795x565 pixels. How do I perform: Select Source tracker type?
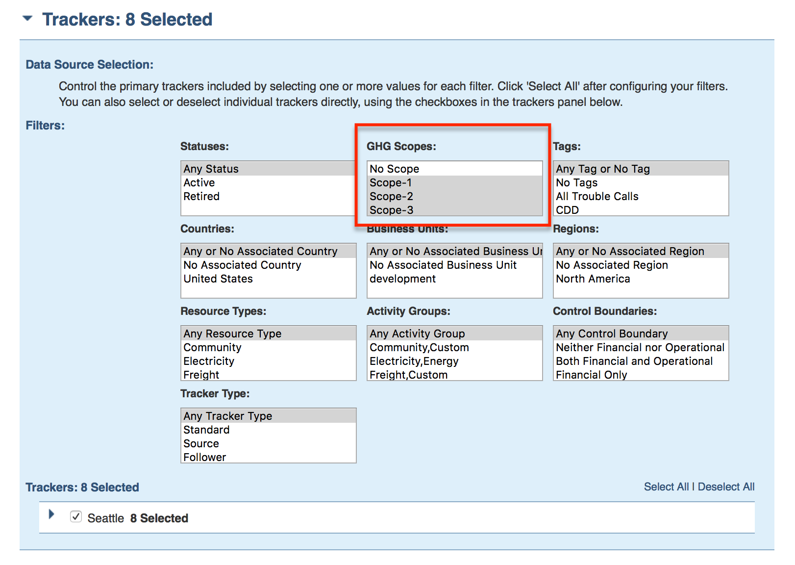(x=201, y=443)
